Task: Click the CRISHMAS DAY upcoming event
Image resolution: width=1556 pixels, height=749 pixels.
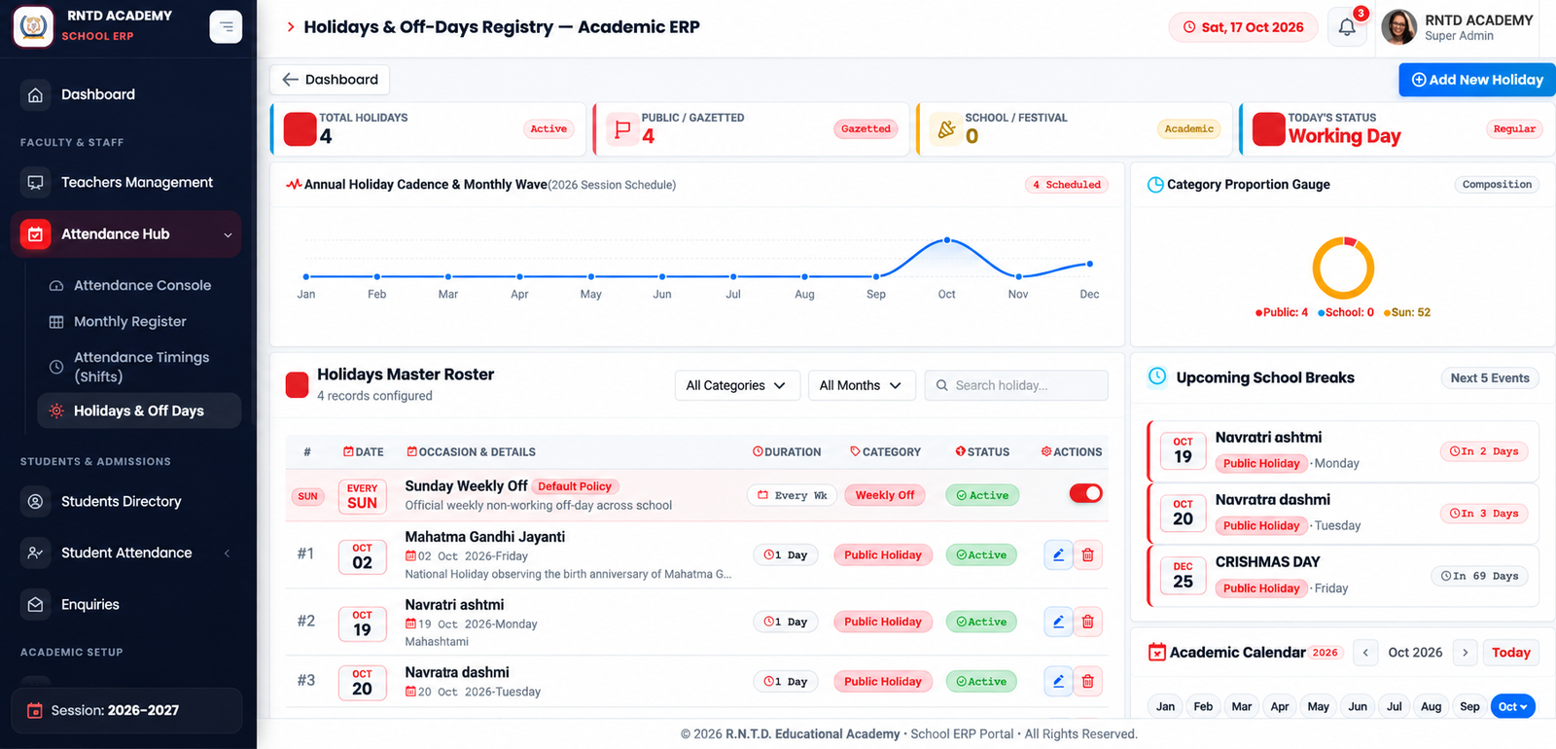Action: click(1343, 576)
